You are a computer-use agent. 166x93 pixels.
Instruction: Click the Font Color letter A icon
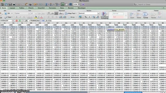pyautogui.click(x=41, y=17)
